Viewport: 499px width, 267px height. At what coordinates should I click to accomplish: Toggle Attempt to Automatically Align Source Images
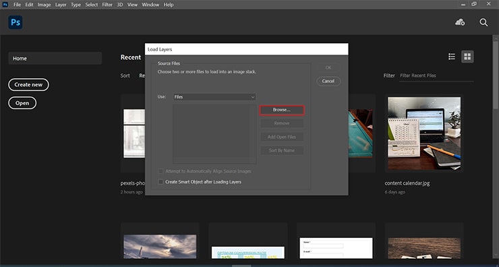click(x=160, y=171)
